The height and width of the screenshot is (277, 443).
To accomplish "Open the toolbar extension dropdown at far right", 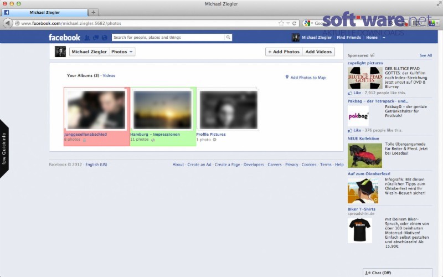I will (x=437, y=23).
